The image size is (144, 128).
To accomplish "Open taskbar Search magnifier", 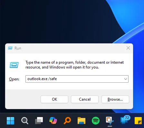I will pyautogui.click(x=25, y=121).
